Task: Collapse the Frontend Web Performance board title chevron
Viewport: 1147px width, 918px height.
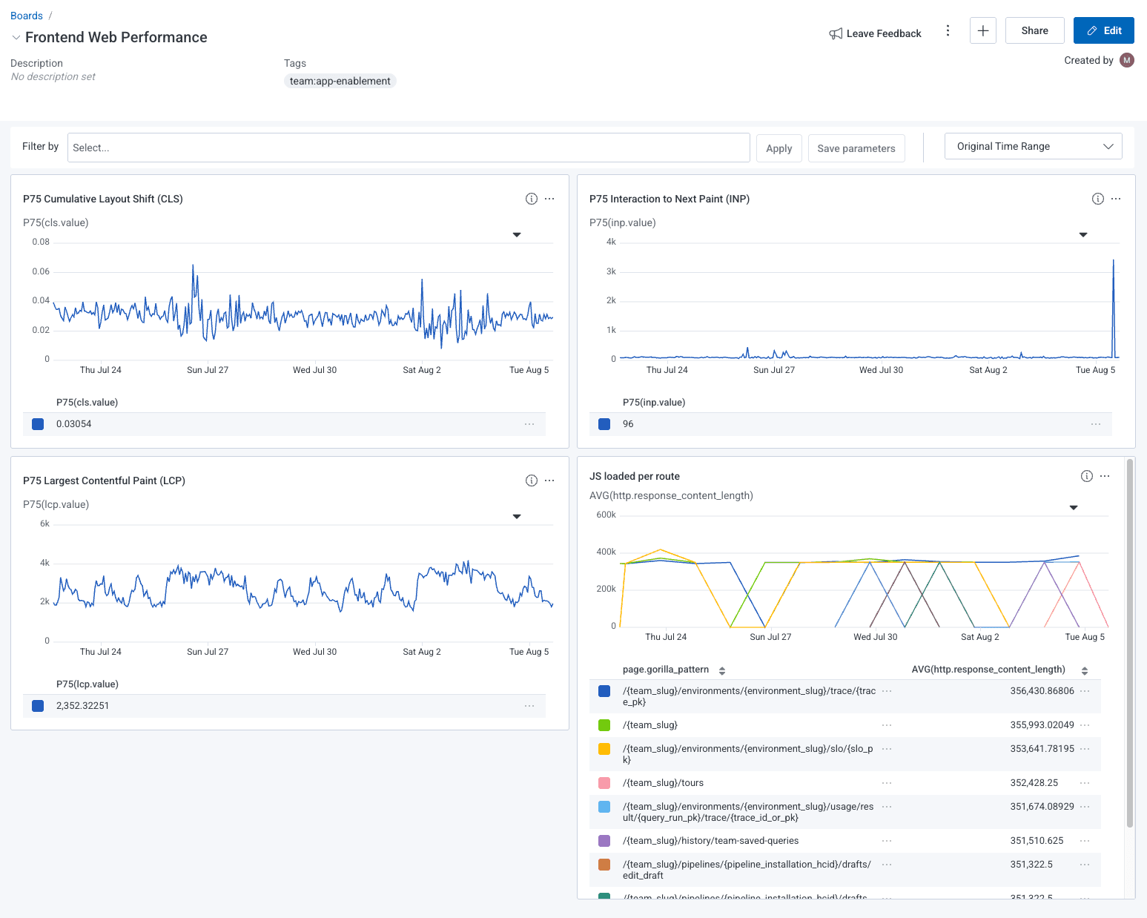Action: pos(15,37)
